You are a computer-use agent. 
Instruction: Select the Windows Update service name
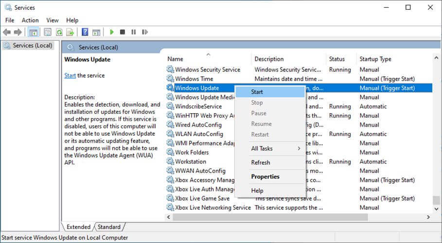[x=197, y=87]
